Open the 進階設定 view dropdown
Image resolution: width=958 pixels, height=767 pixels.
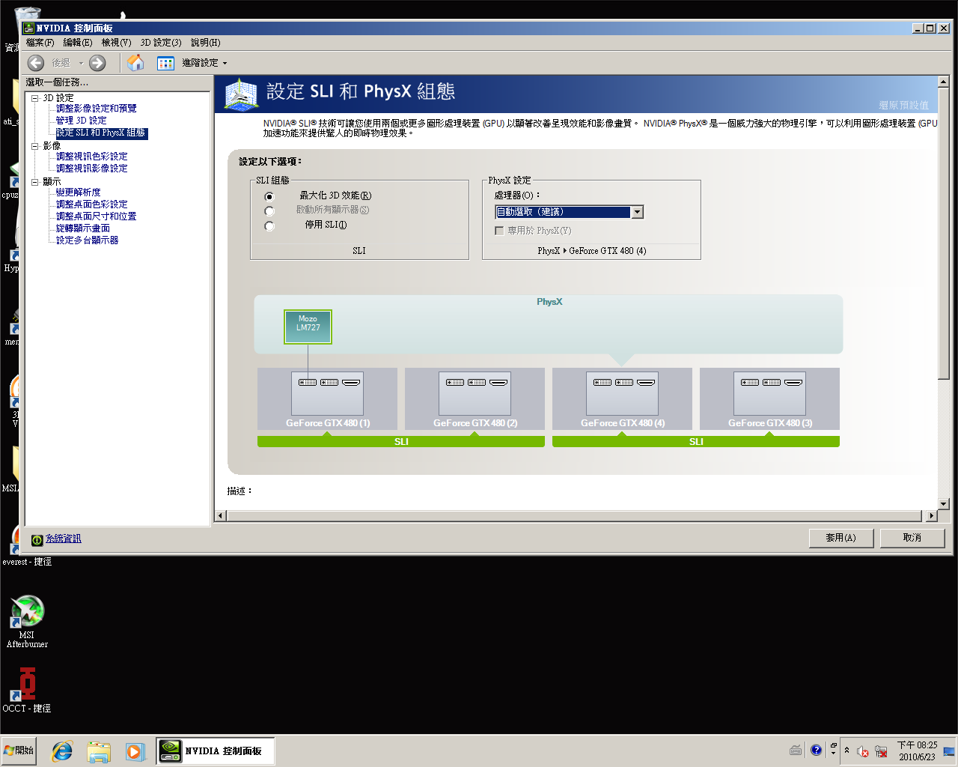pyautogui.click(x=204, y=63)
